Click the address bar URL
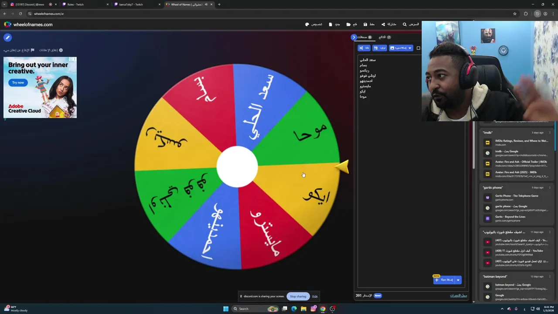The width and height of the screenshot is (558, 314). click(x=49, y=14)
